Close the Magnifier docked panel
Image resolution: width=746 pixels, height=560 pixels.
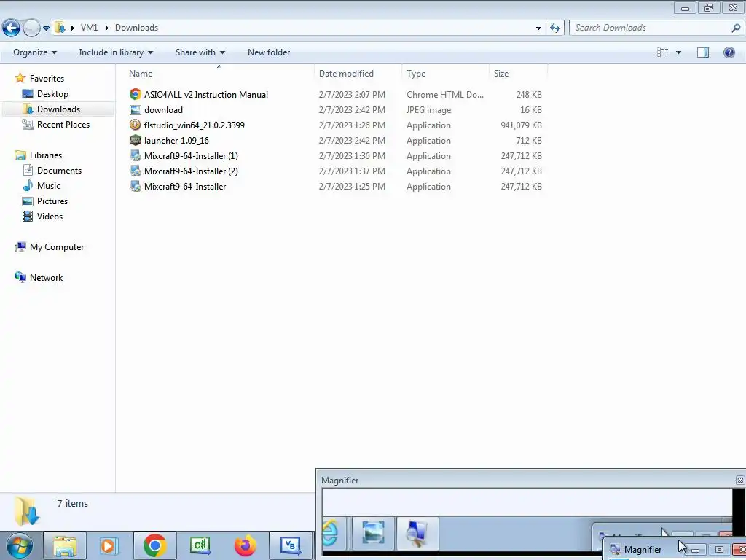pyautogui.click(x=740, y=481)
